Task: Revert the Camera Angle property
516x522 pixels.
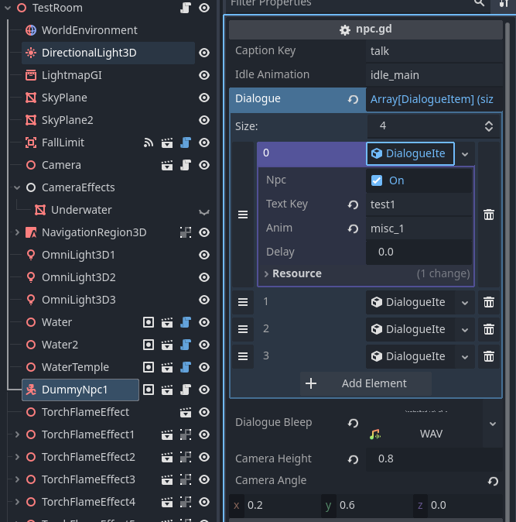Action: [494, 481]
